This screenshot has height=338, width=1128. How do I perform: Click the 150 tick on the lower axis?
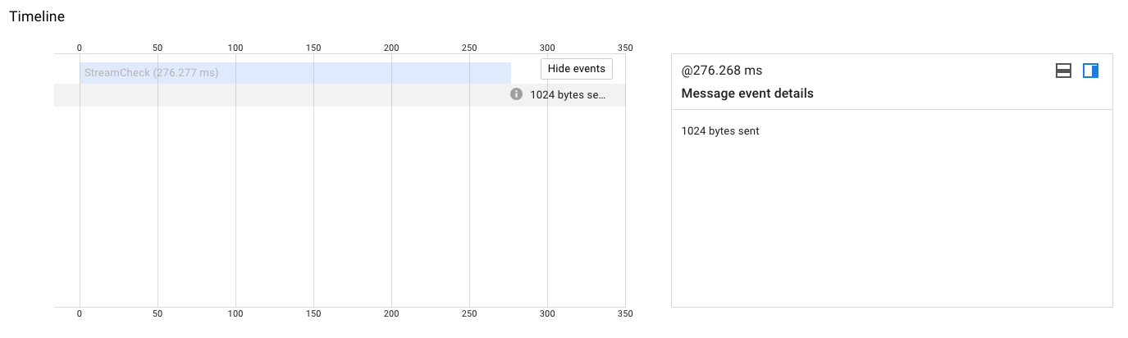coord(313,314)
